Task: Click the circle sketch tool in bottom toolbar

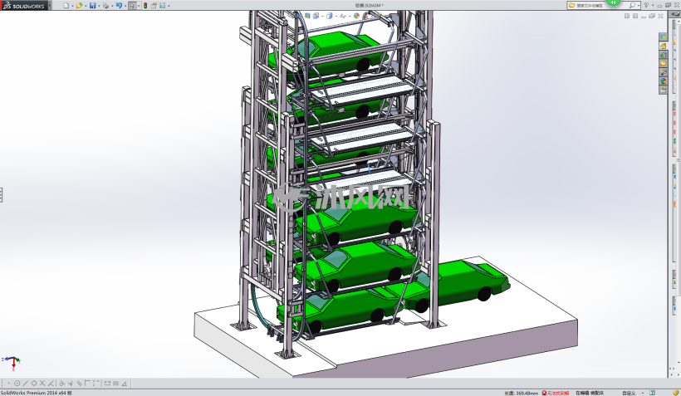Action: pos(17,383)
